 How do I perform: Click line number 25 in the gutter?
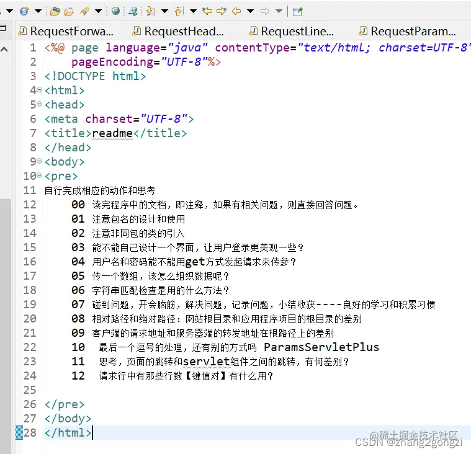(30, 389)
